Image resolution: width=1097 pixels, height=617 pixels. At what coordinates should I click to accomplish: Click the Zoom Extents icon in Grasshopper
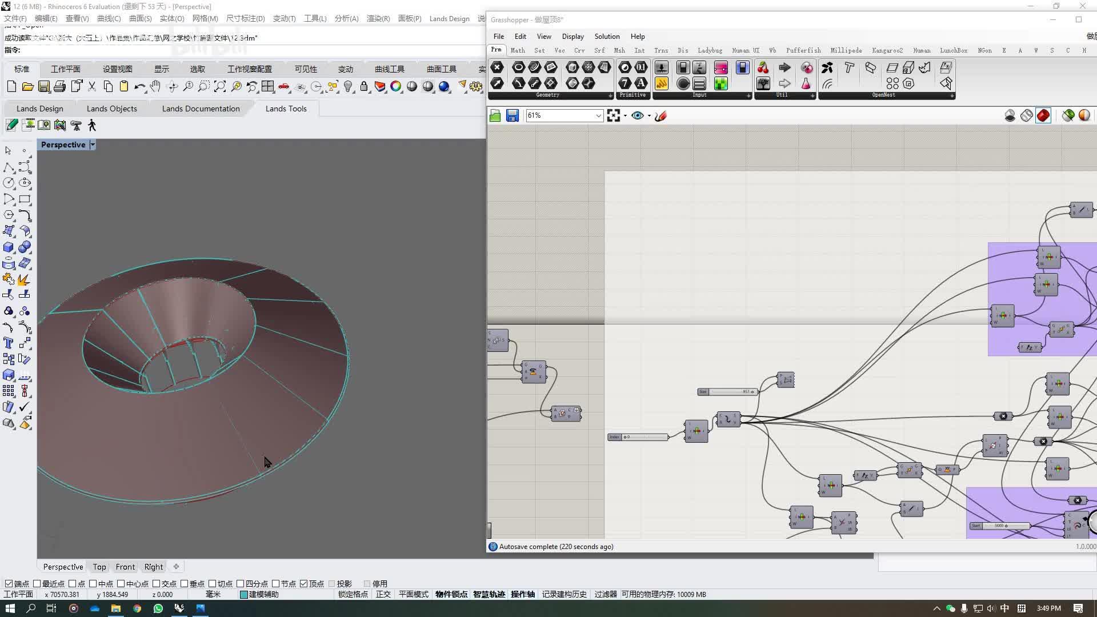point(613,116)
